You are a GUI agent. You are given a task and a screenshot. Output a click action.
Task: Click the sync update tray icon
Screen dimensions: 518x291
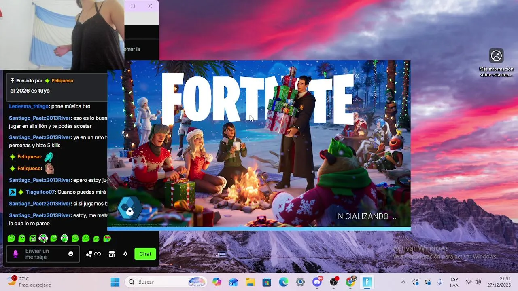coord(415,282)
